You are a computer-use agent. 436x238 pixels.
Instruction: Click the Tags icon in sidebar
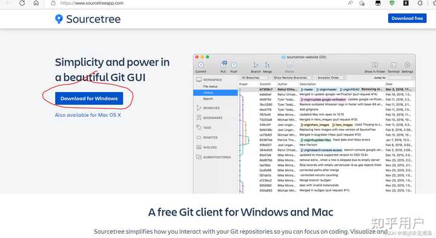(199, 127)
